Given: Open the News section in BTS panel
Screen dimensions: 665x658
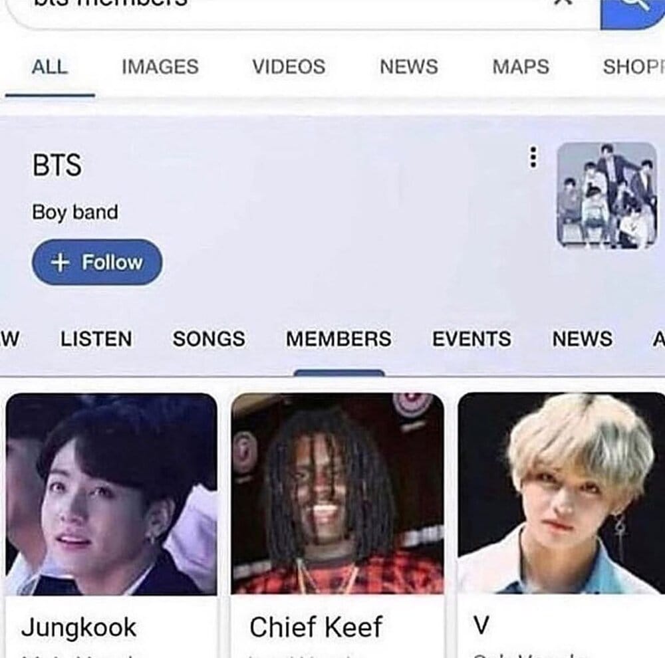Looking at the screenshot, I should click(583, 339).
